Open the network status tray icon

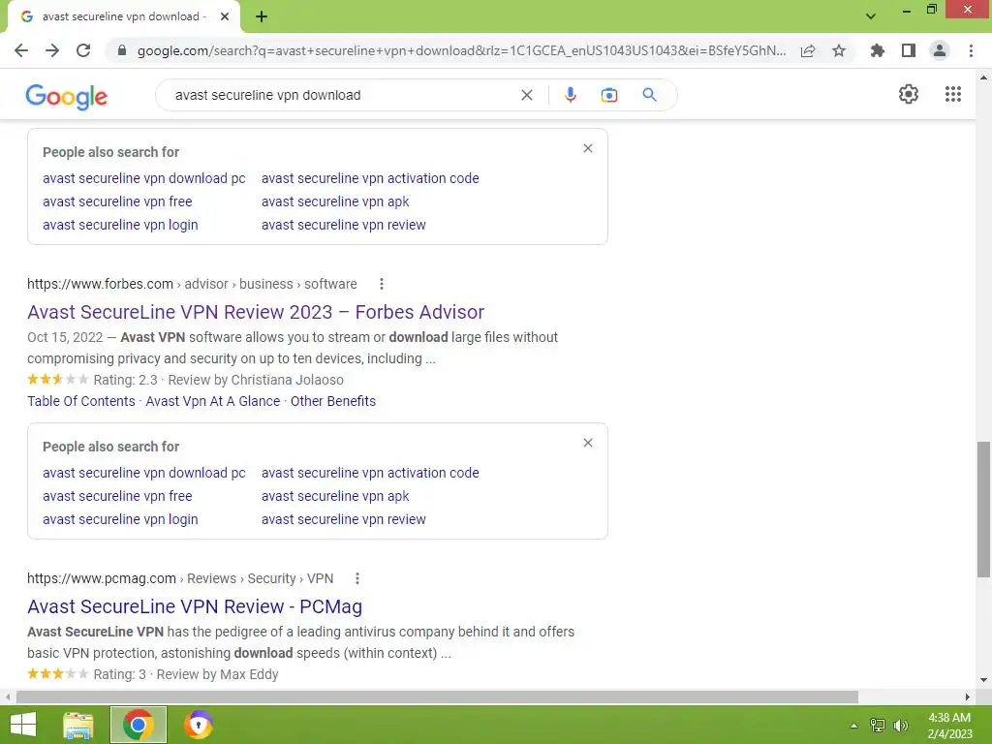tap(877, 726)
